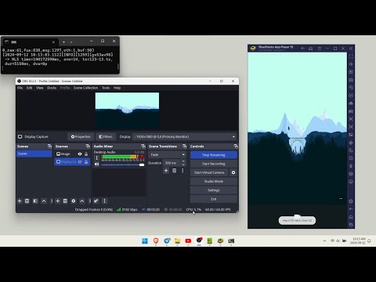The height and width of the screenshot is (282, 376).
Task: Open terminal tab dropdown chevron
Action: click(x=71, y=42)
